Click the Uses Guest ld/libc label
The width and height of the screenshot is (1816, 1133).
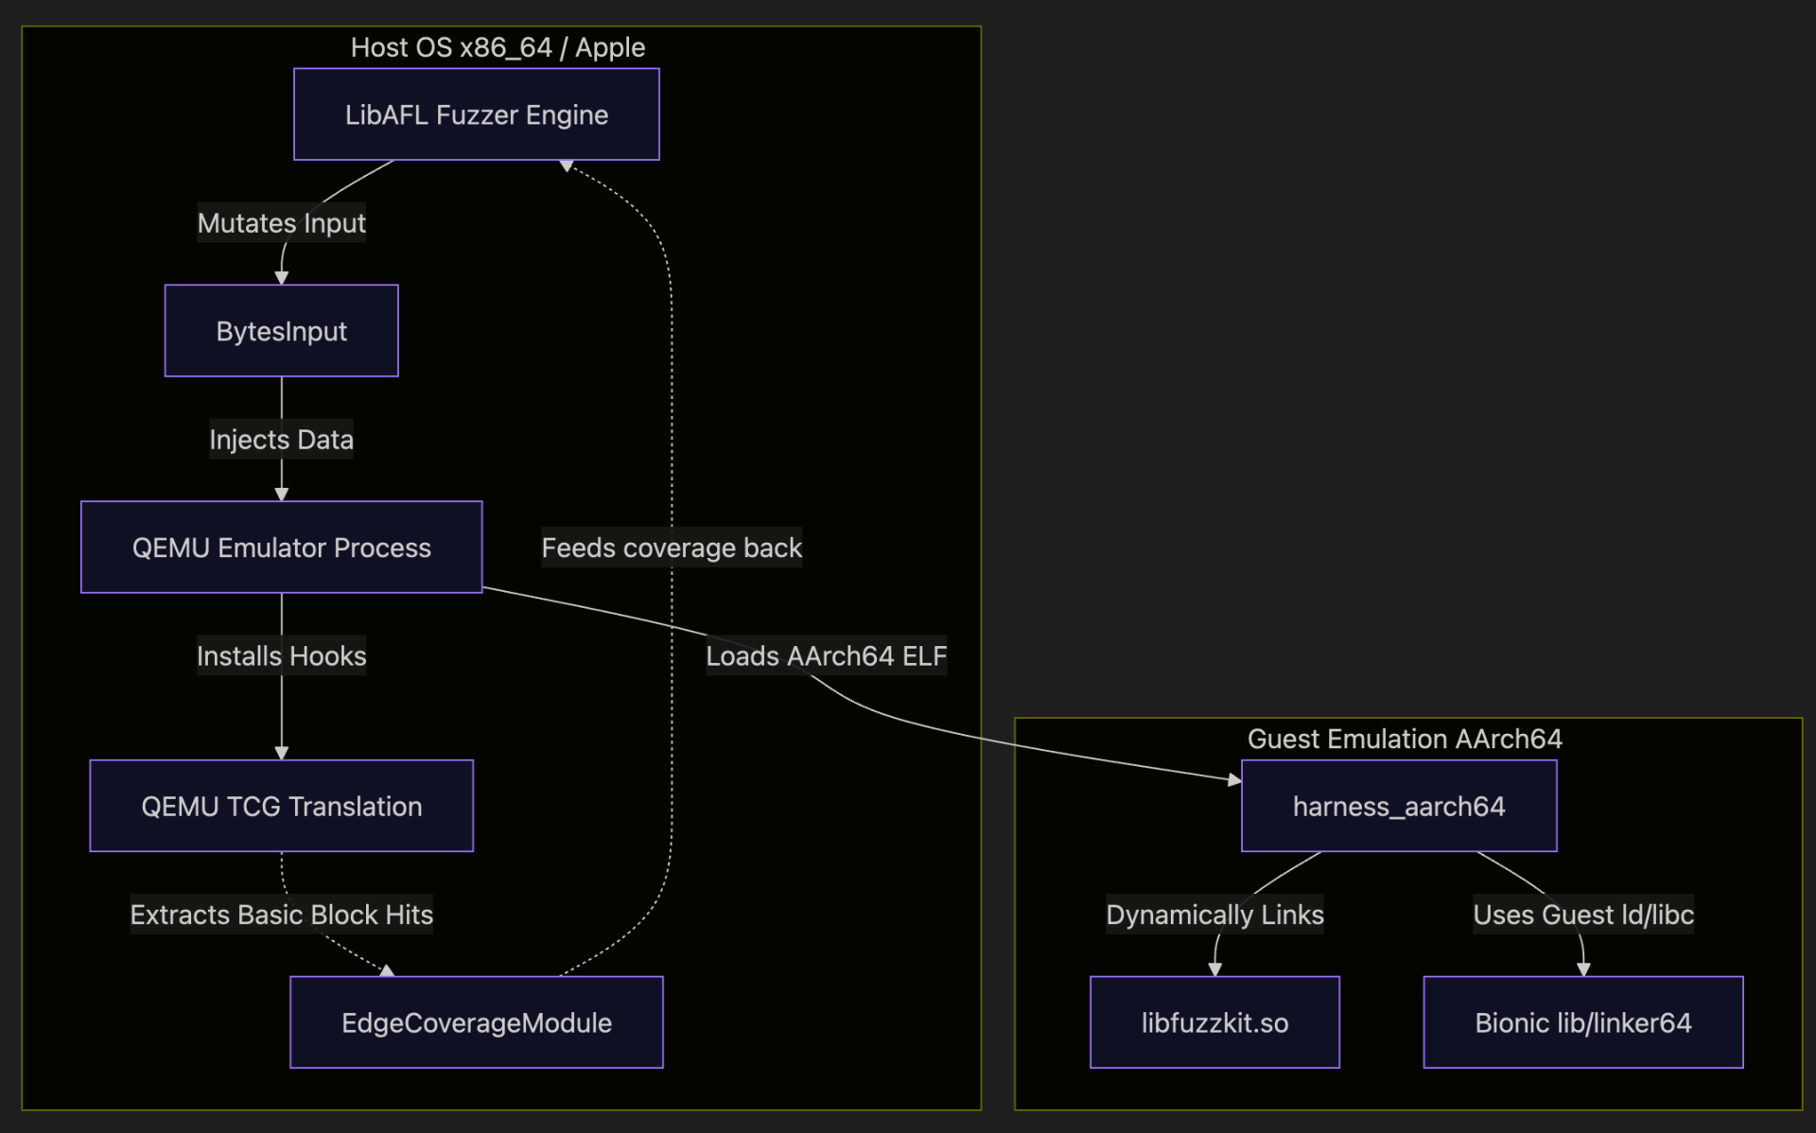pyautogui.click(x=1582, y=915)
